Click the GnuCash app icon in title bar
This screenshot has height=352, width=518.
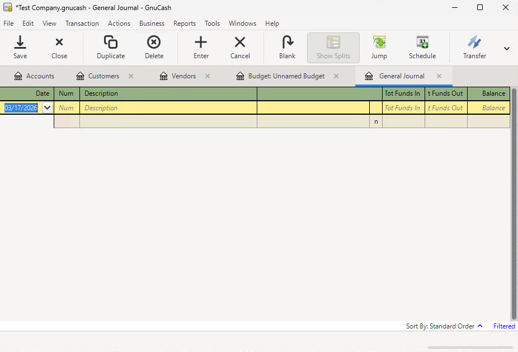pyautogui.click(x=8, y=7)
